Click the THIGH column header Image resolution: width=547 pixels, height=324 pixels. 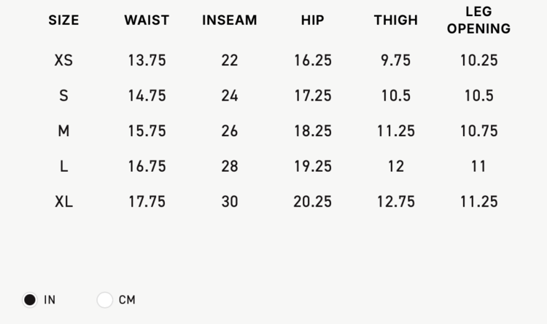[x=395, y=20]
